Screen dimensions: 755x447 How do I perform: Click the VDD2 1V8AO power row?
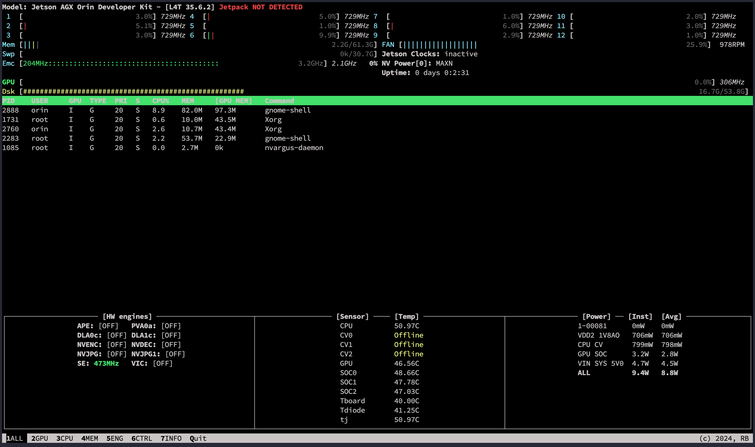tap(630, 335)
